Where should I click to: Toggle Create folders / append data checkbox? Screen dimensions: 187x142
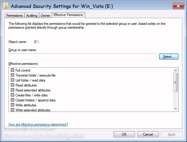click(13, 100)
